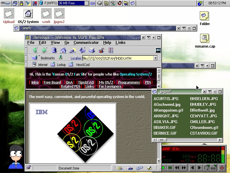
Task: Click the music player's red power button
Action: pyautogui.click(x=222, y=168)
